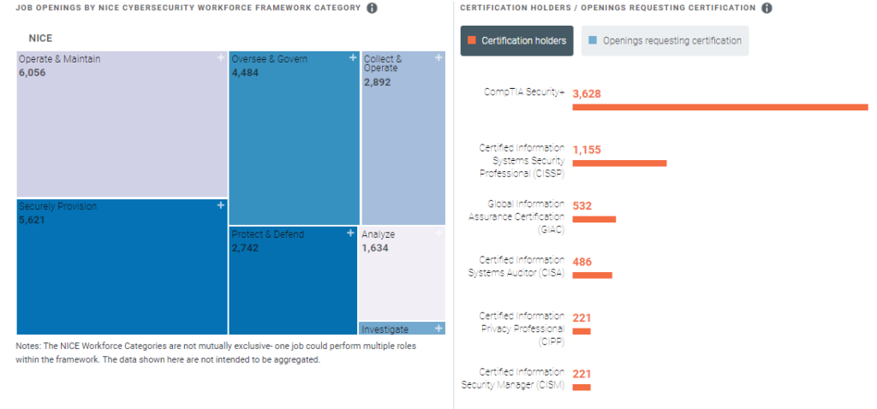Click the orange Certification holders legend square
This screenshot has width=877, height=409.
point(471,40)
